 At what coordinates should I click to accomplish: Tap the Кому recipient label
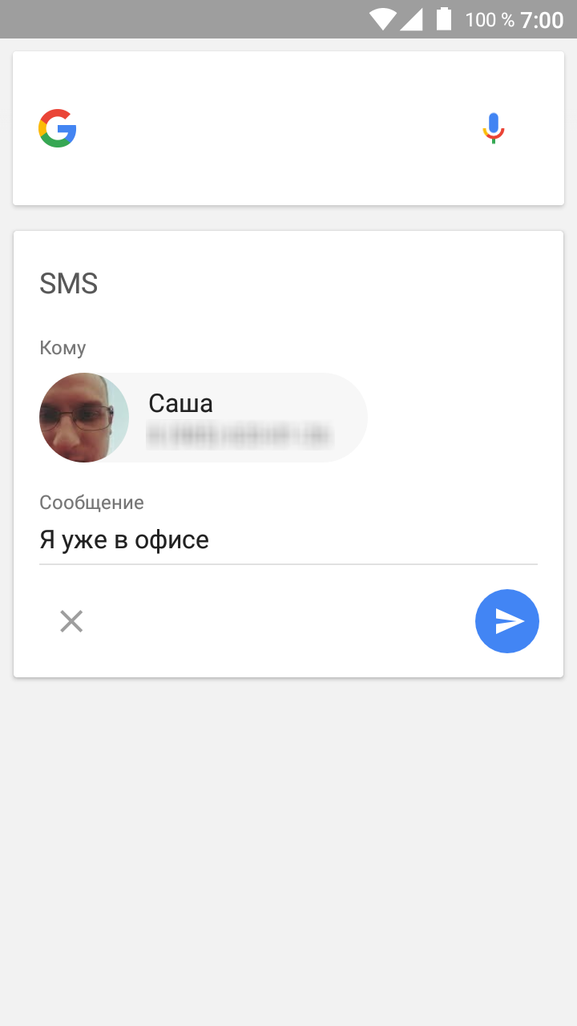click(63, 348)
